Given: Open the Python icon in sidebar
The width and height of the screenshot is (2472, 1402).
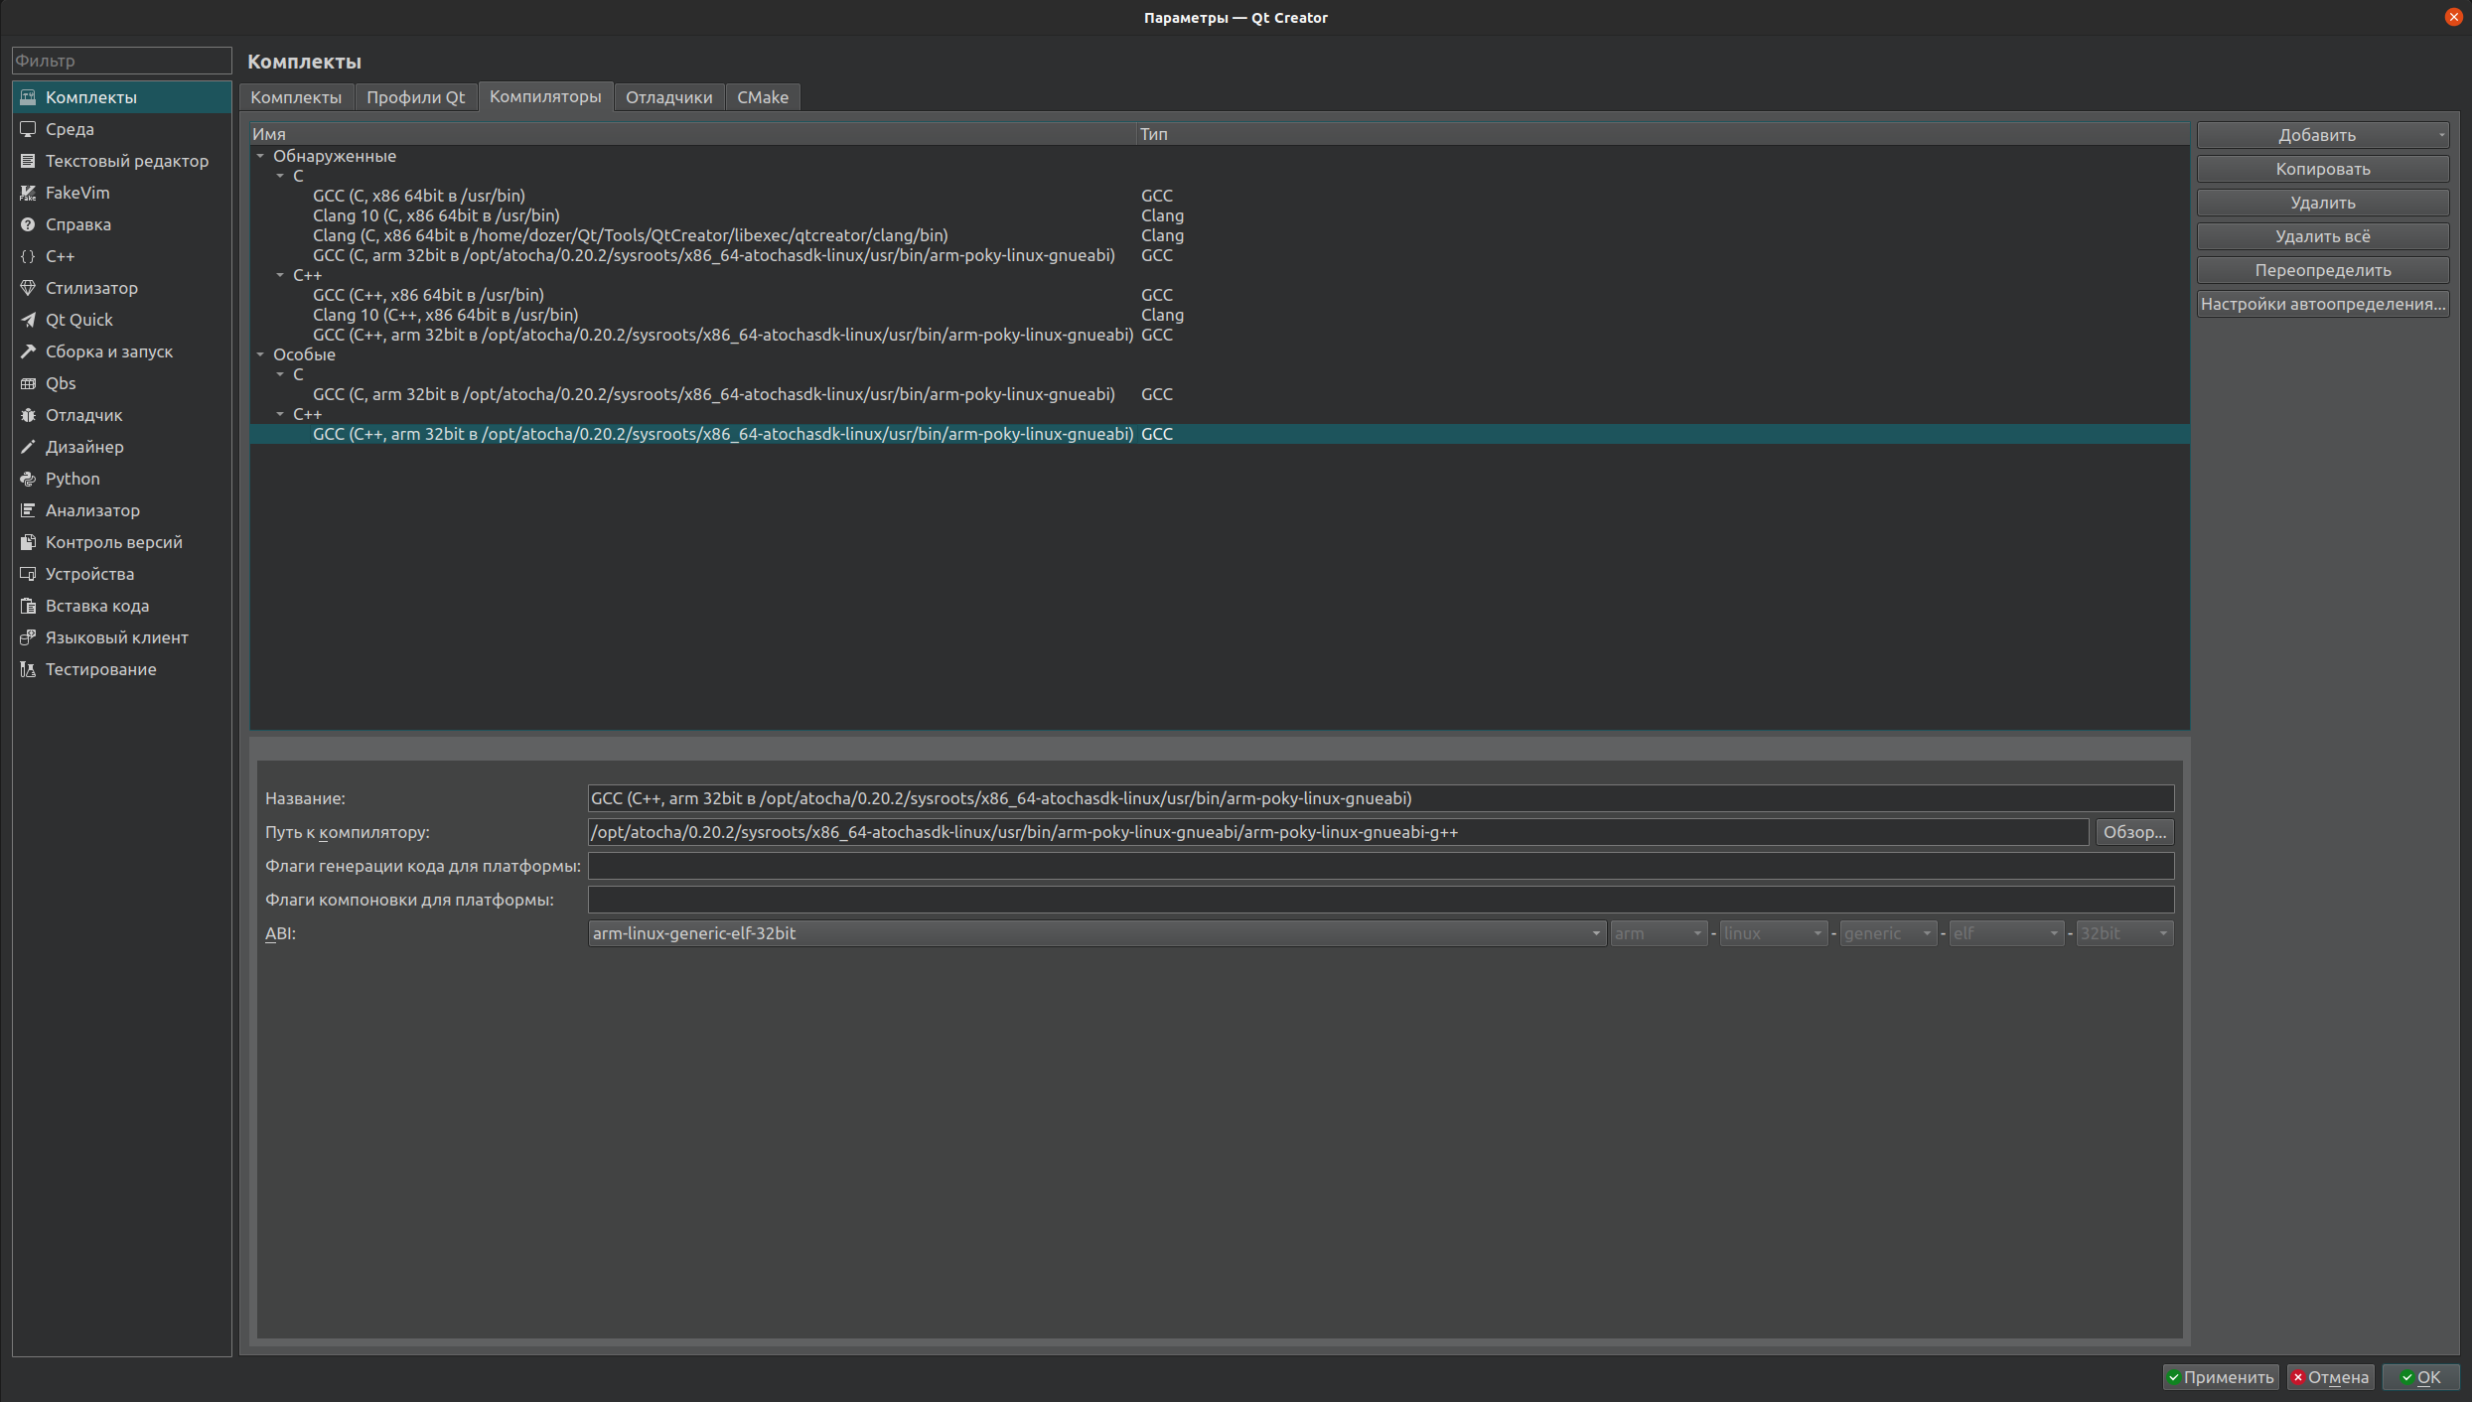Looking at the screenshot, I should (28, 479).
